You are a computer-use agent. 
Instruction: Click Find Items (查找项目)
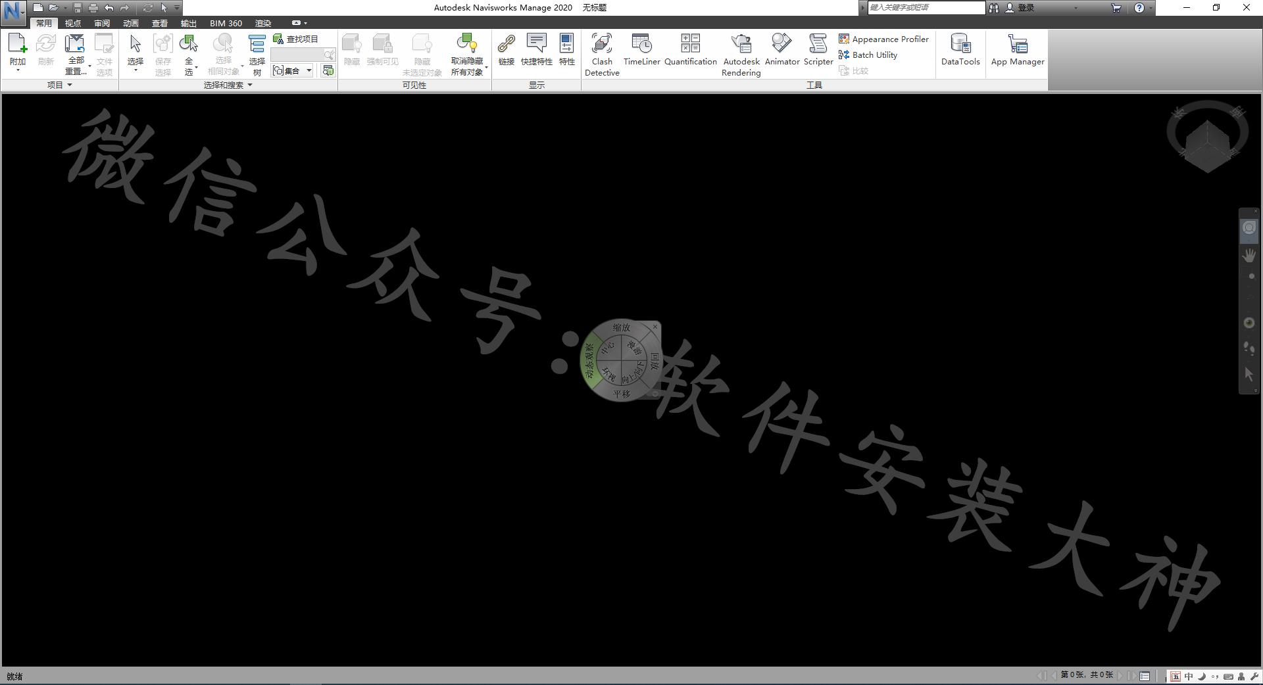(x=296, y=39)
